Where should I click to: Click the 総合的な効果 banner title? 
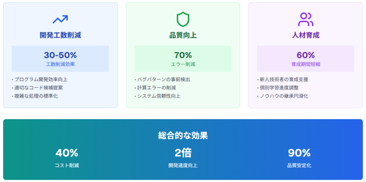click(183, 135)
